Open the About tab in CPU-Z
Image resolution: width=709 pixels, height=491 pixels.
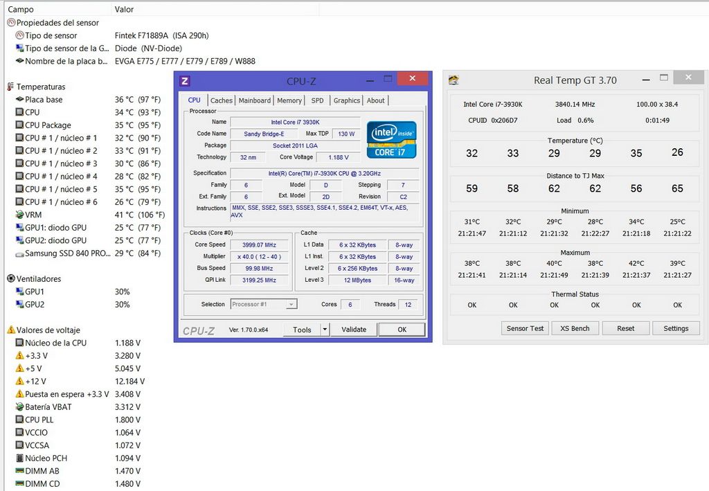click(376, 100)
